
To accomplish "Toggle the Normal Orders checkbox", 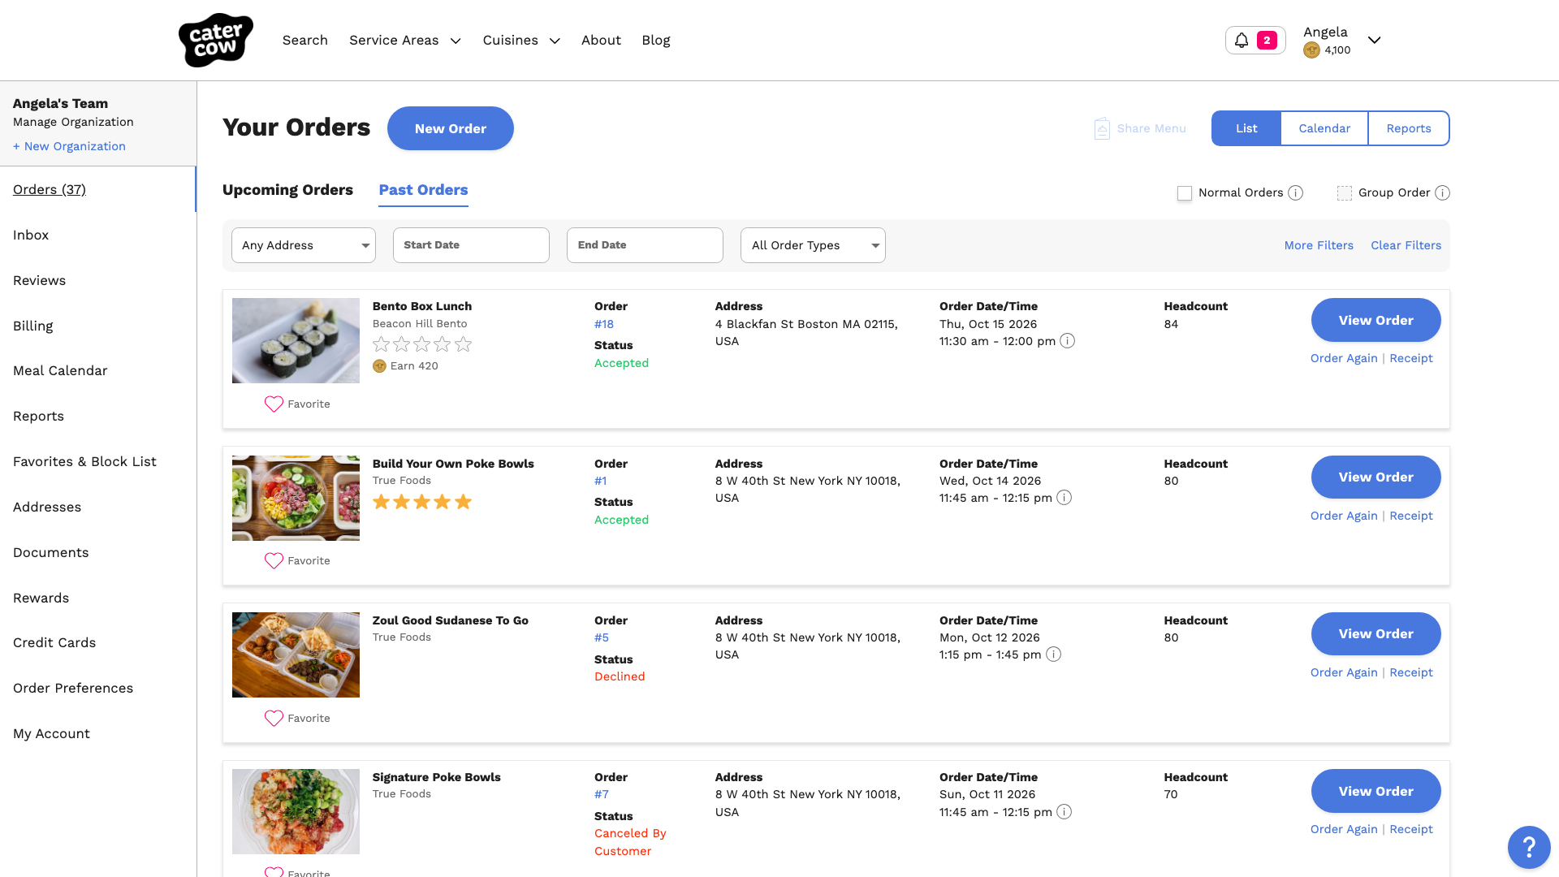I will (1185, 193).
